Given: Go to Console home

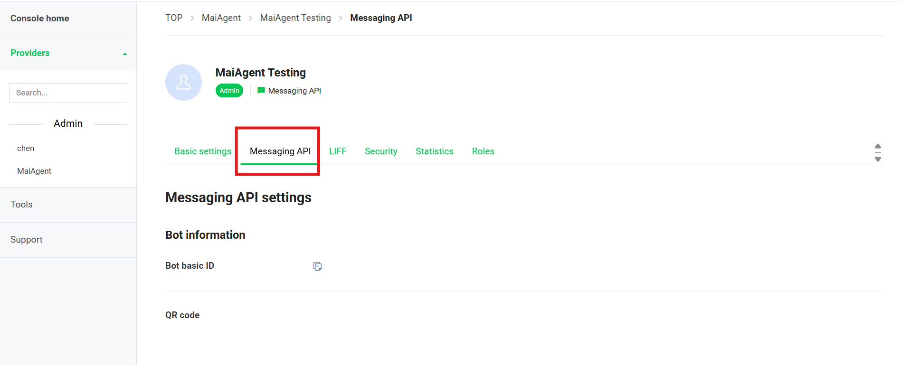Looking at the screenshot, I should click(x=40, y=18).
